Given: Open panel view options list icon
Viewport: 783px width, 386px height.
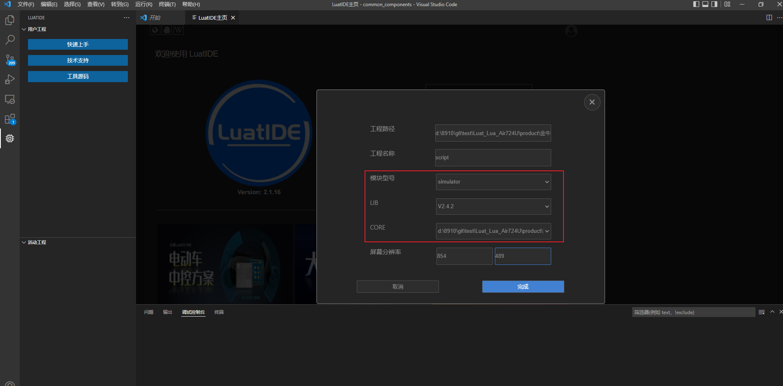Looking at the screenshot, I should [762, 312].
